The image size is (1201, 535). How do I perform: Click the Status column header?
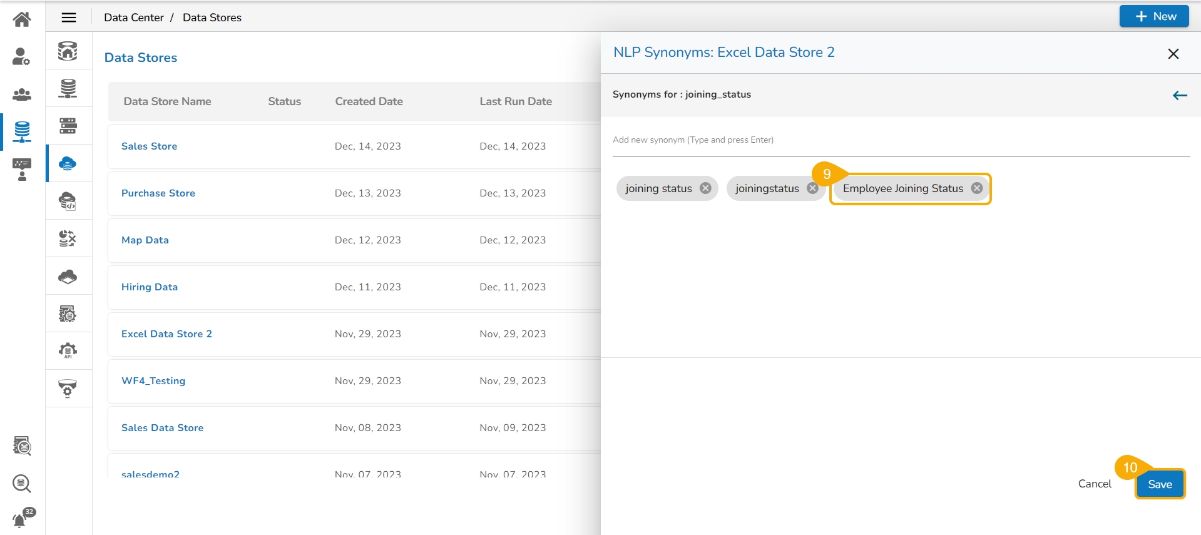(285, 101)
